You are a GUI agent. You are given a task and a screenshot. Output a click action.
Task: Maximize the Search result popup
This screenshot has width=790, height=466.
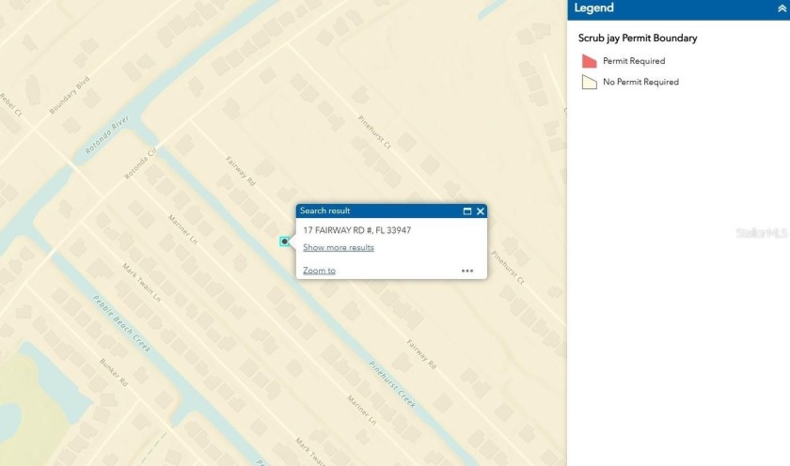tap(467, 211)
